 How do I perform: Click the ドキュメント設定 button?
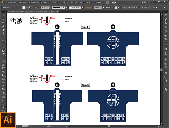point(130,8)
